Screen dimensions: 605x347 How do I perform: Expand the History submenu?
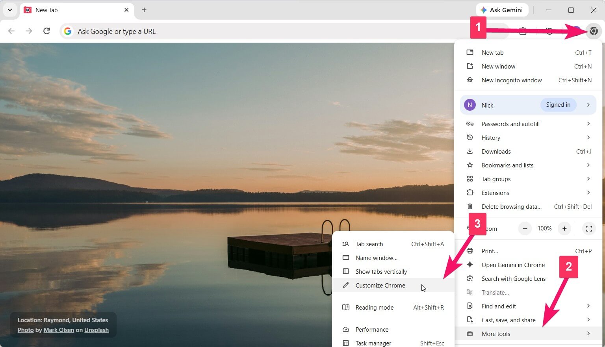click(528, 138)
